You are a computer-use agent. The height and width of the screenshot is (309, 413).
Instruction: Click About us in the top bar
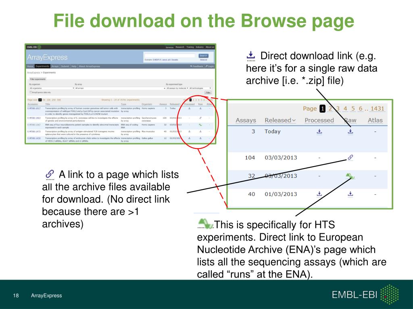(210, 47)
